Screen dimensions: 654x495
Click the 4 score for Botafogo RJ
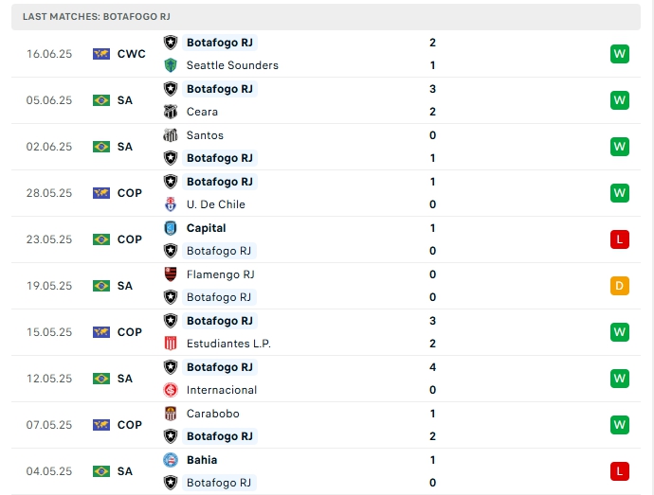pyautogui.click(x=432, y=367)
